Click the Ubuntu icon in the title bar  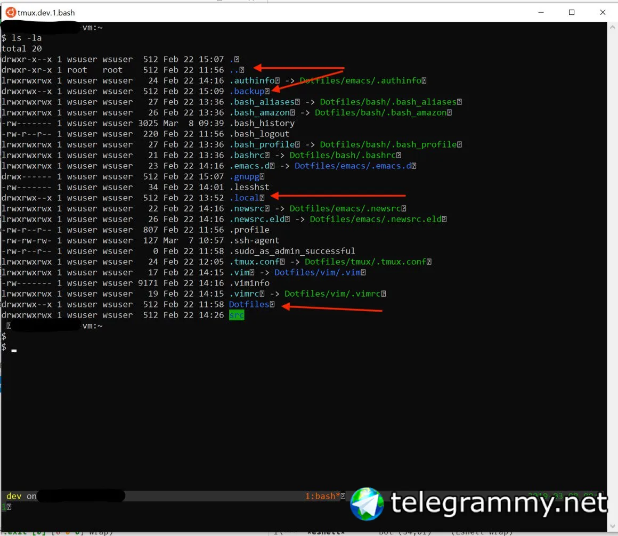coord(11,13)
